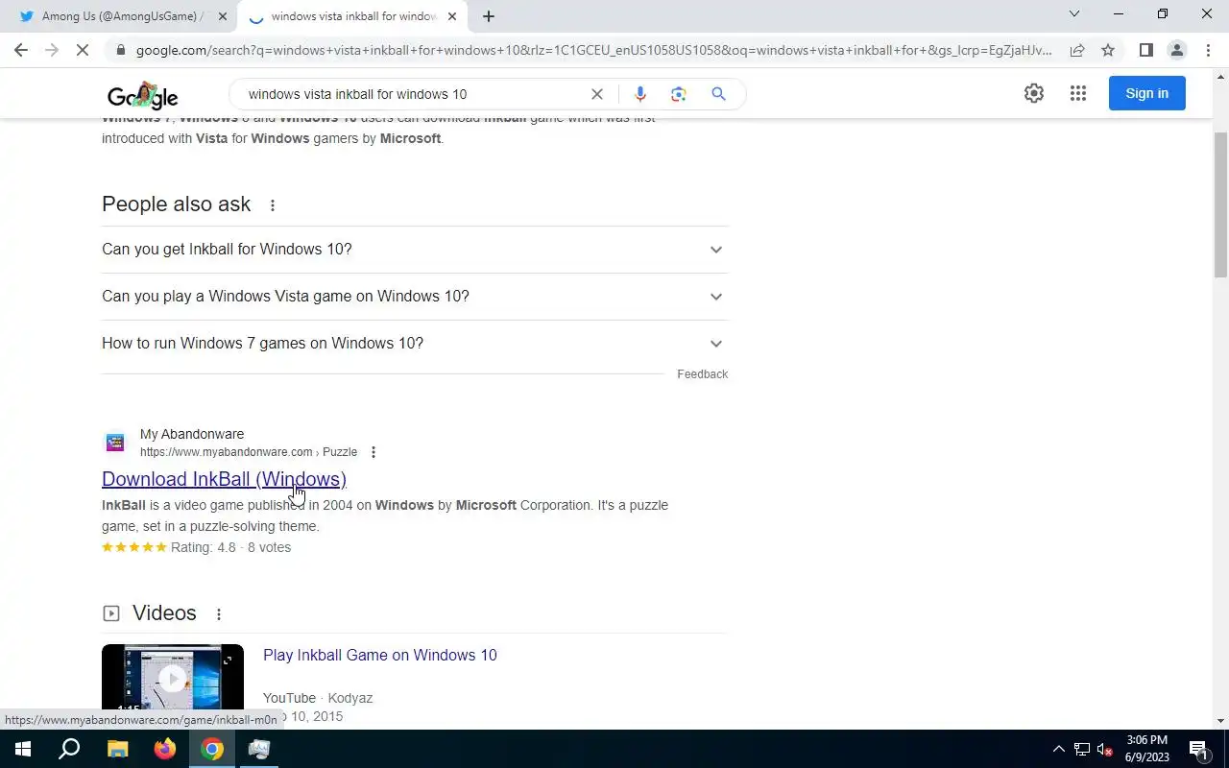Click the 'People also ask' heading
The image size is (1229, 768).
click(176, 204)
